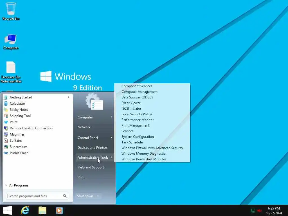Expand the Administrative Tools submenu arrow
The image size is (288, 216).
coord(111,157)
